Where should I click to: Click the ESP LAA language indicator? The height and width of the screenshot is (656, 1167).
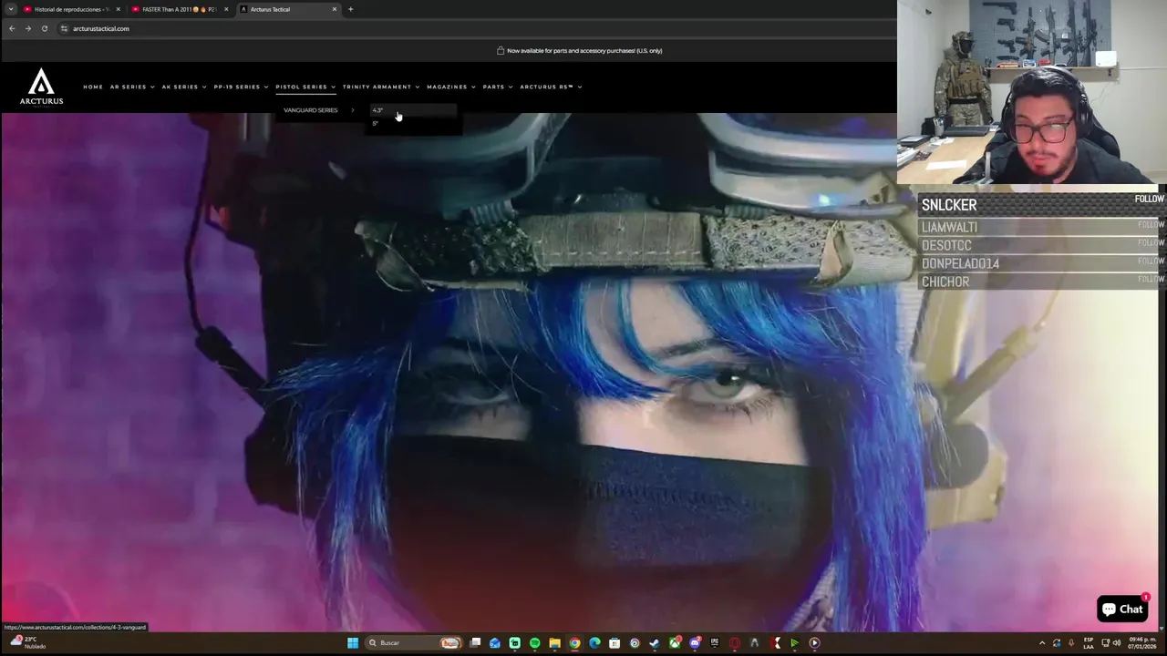1089,643
